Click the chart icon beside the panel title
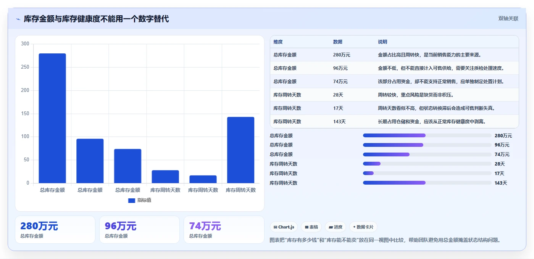Viewport: 534px width, 259px height. point(18,19)
